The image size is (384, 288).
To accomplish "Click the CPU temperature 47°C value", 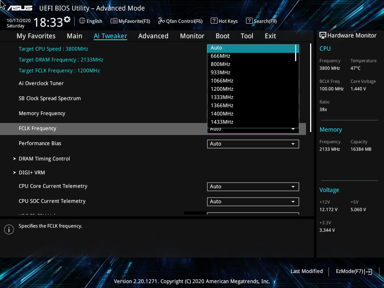I will coord(355,68).
